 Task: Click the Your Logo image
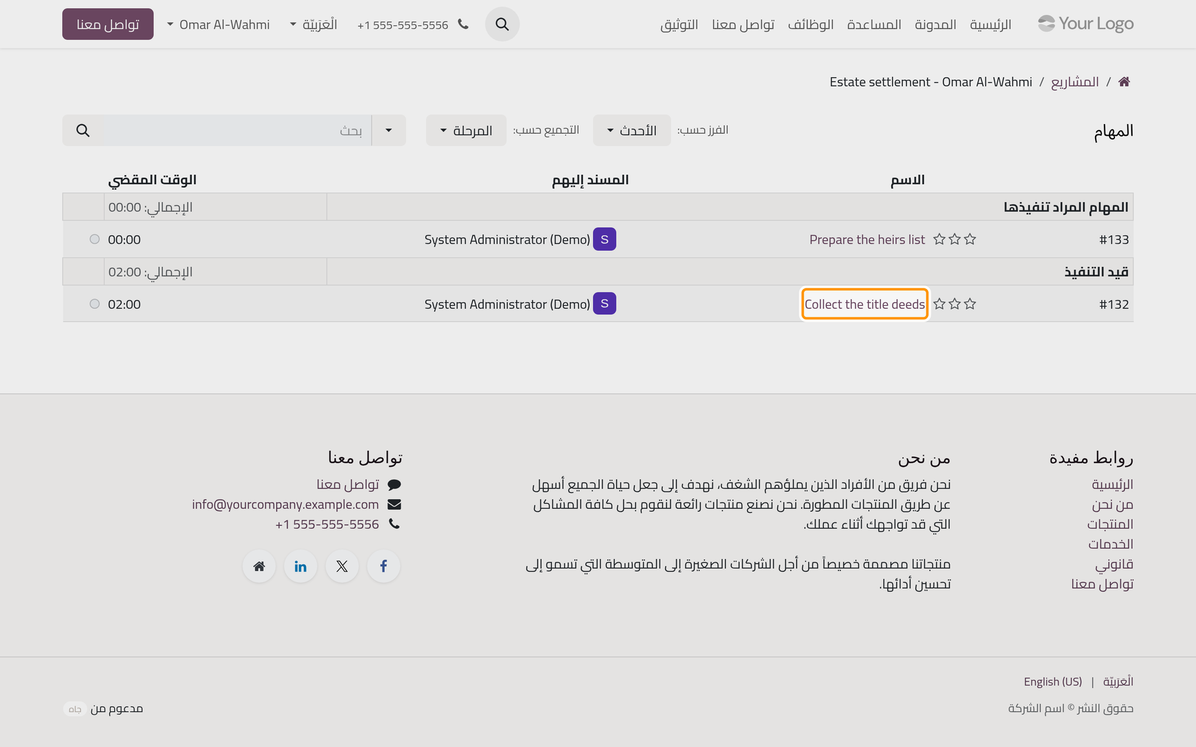[1086, 24]
